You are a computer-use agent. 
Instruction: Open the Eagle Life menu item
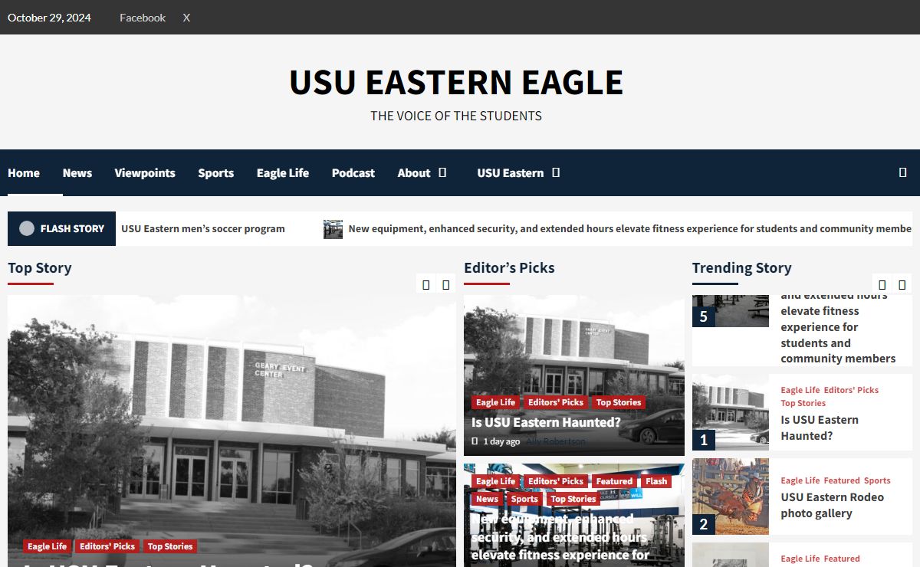pyautogui.click(x=283, y=173)
